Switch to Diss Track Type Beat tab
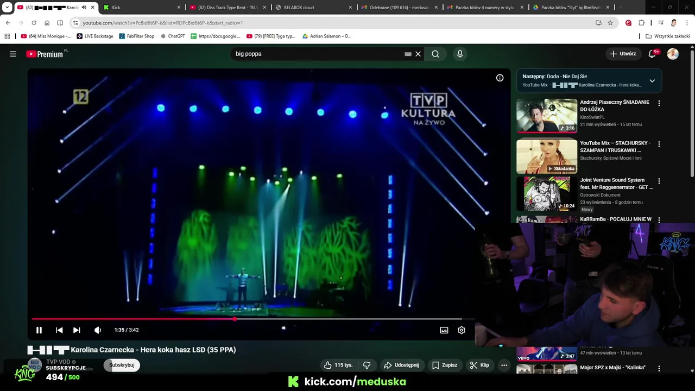This screenshot has height=391, width=695. pyautogui.click(x=228, y=8)
